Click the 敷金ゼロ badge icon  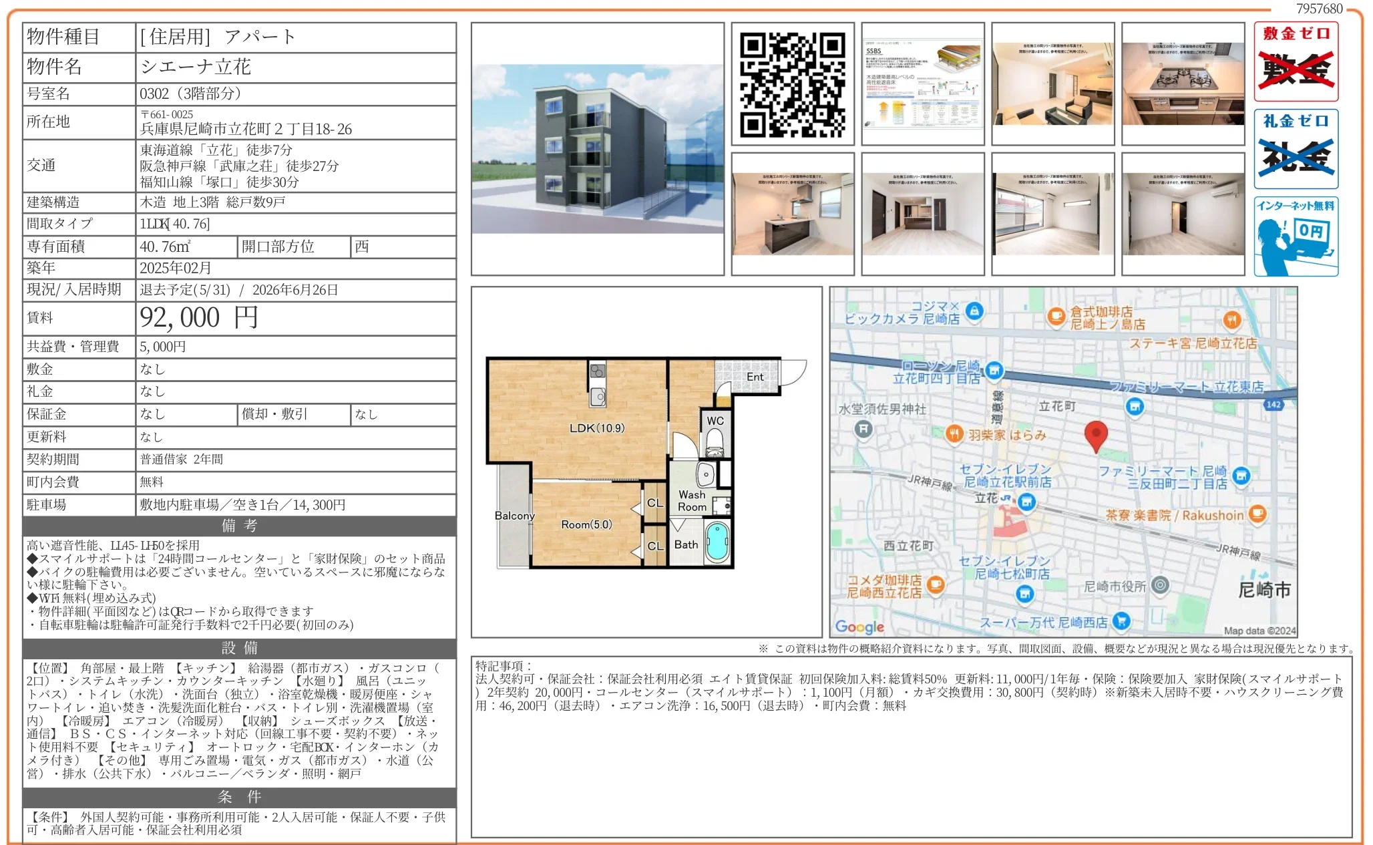[1296, 61]
